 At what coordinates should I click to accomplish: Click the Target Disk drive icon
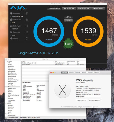click(11, 32)
